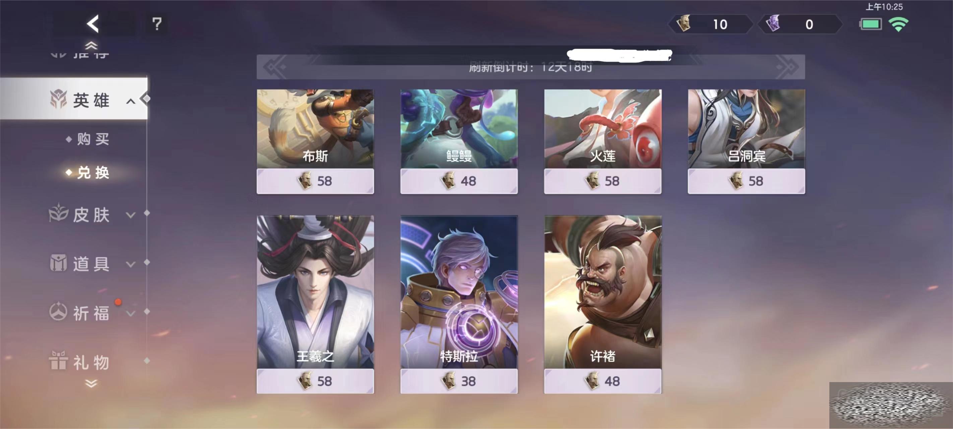The height and width of the screenshot is (429, 953).
Task: Click the 祈福 blessing circle icon
Action: click(58, 312)
